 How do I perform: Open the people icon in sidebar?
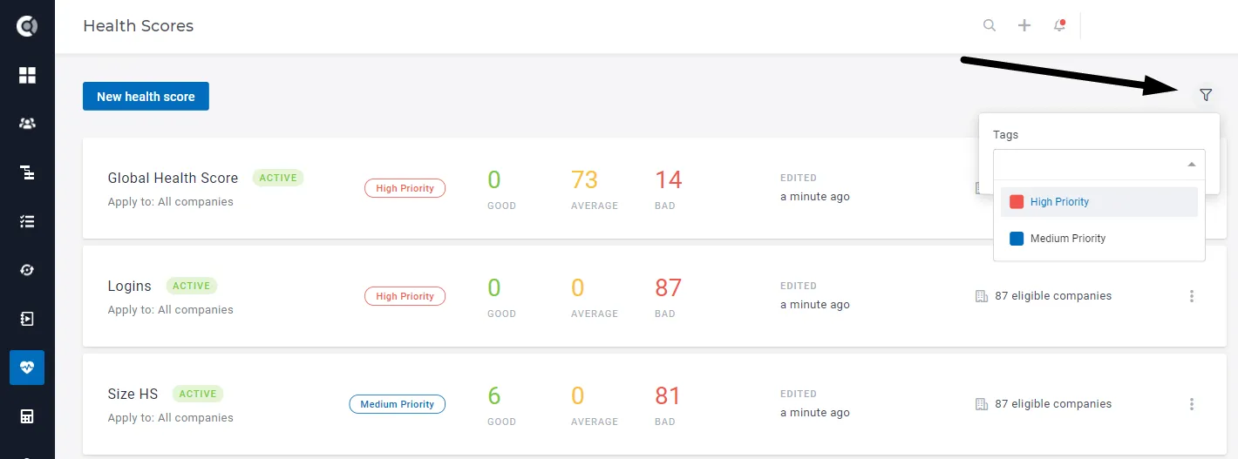pyautogui.click(x=27, y=124)
